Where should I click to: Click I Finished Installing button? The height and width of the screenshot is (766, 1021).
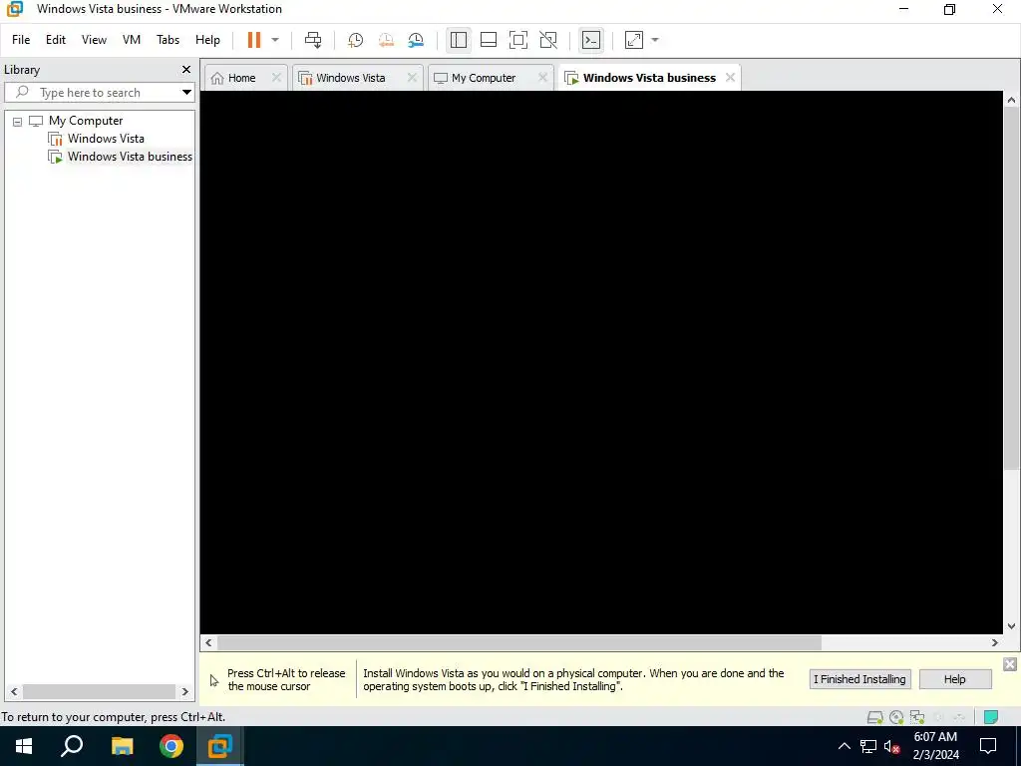859,679
